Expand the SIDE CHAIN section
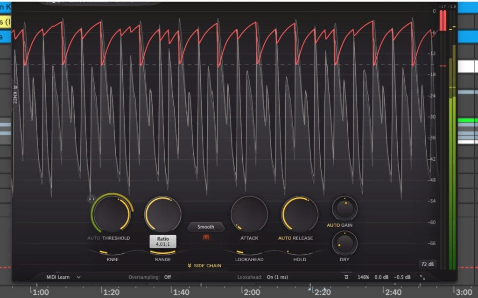478x298 pixels. tap(204, 266)
